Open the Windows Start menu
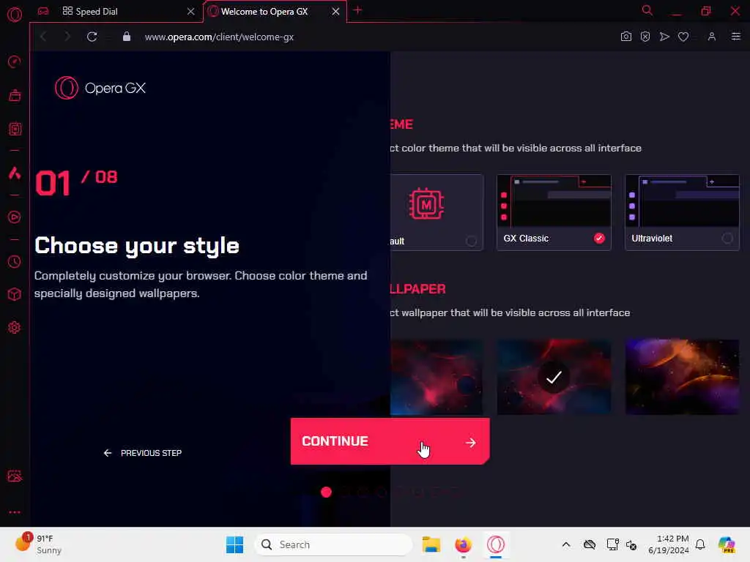 tap(234, 544)
